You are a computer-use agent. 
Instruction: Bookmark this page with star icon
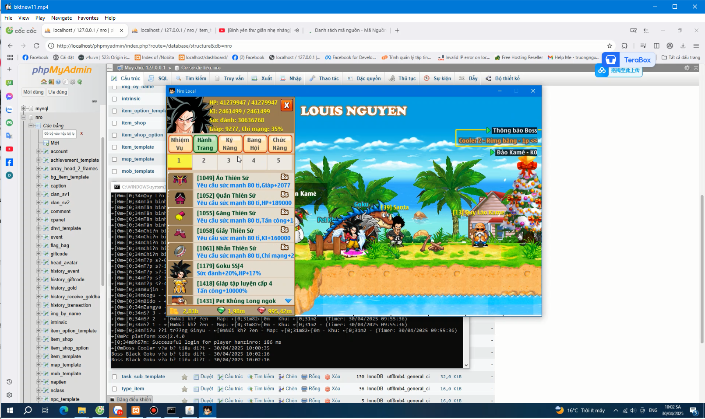pos(610,45)
